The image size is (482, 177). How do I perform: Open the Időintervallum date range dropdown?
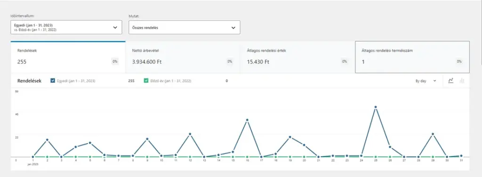(x=66, y=27)
